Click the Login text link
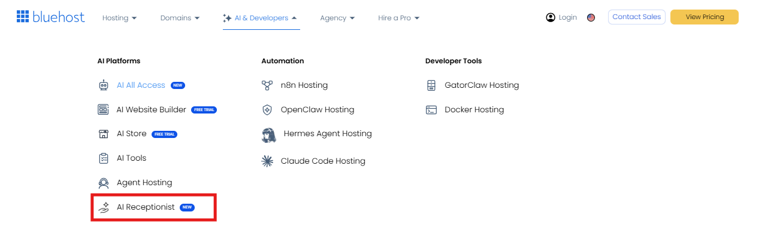Image resolution: width=762 pixels, height=227 pixels. pyautogui.click(x=568, y=17)
